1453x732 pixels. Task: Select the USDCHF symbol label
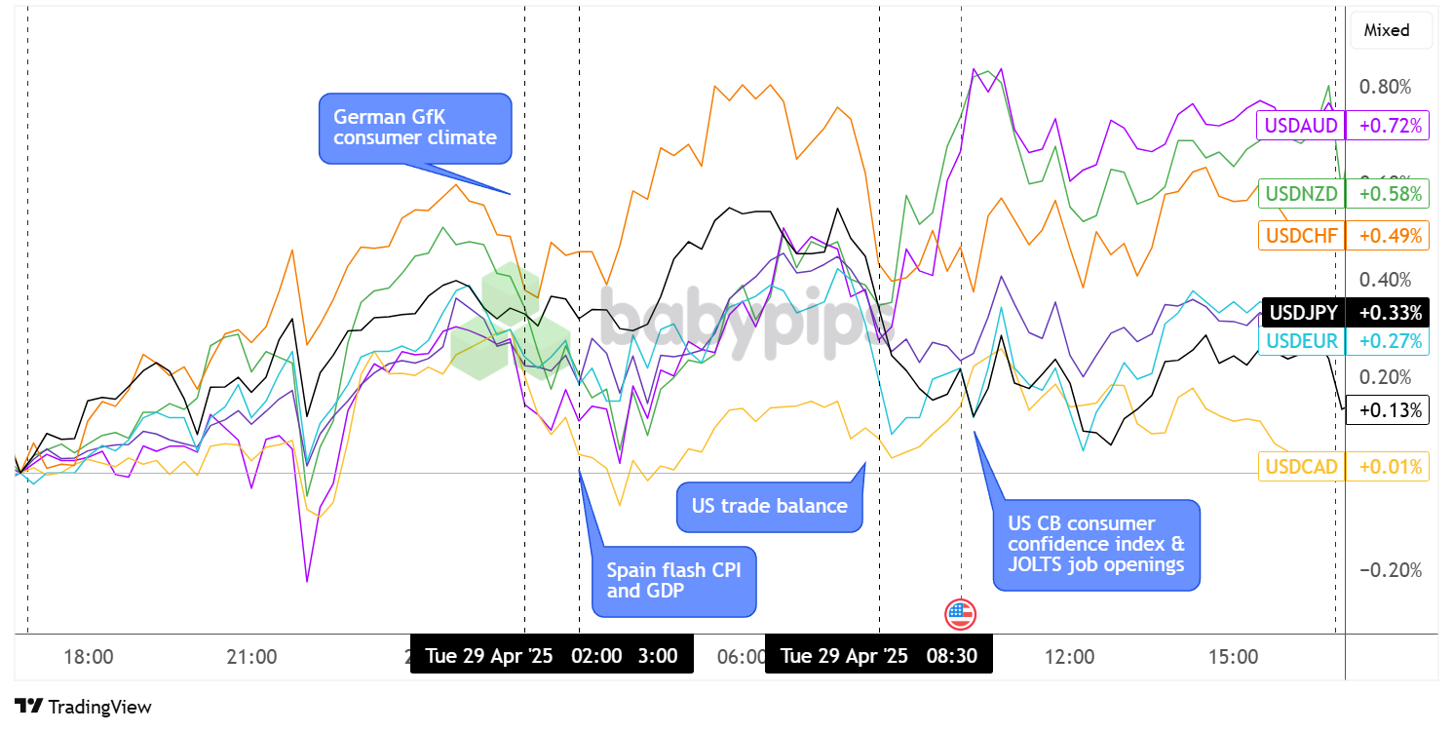click(x=1300, y=235)
